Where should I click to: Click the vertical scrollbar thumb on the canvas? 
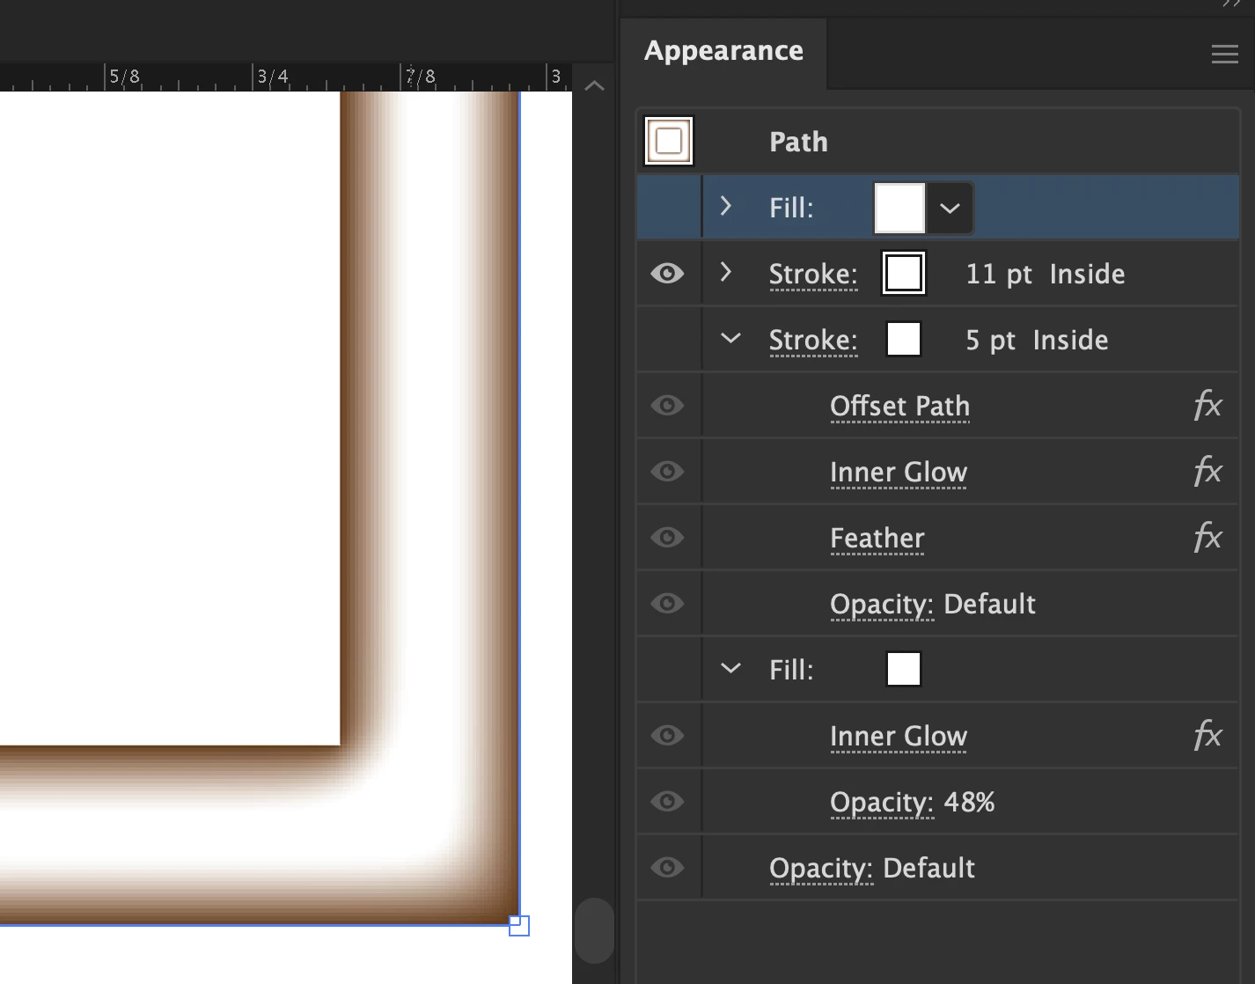click(x=594, y=930)
